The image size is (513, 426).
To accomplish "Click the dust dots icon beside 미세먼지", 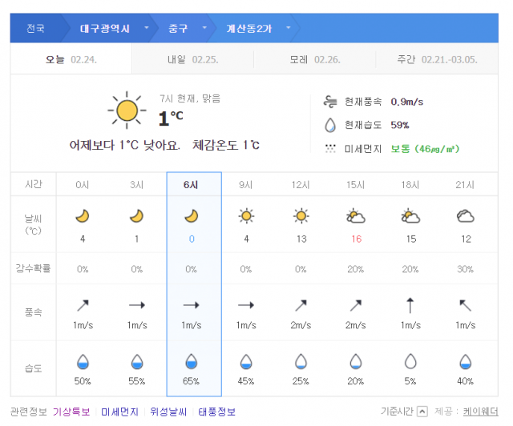I will pos(330,149).
